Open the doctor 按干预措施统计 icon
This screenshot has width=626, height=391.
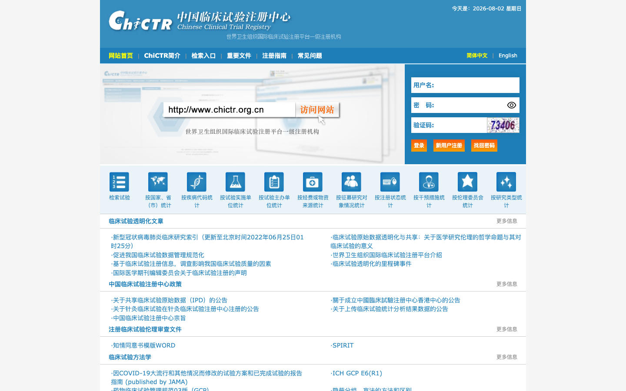click(x=429, y=182)
